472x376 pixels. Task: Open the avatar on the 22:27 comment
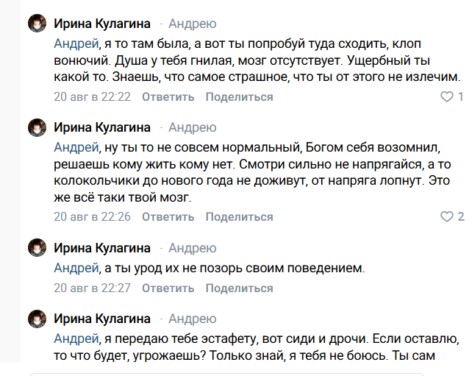(37, 248)
